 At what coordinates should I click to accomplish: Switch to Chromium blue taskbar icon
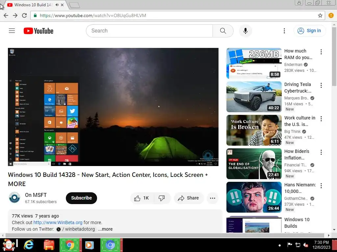(x=110, y=245)
